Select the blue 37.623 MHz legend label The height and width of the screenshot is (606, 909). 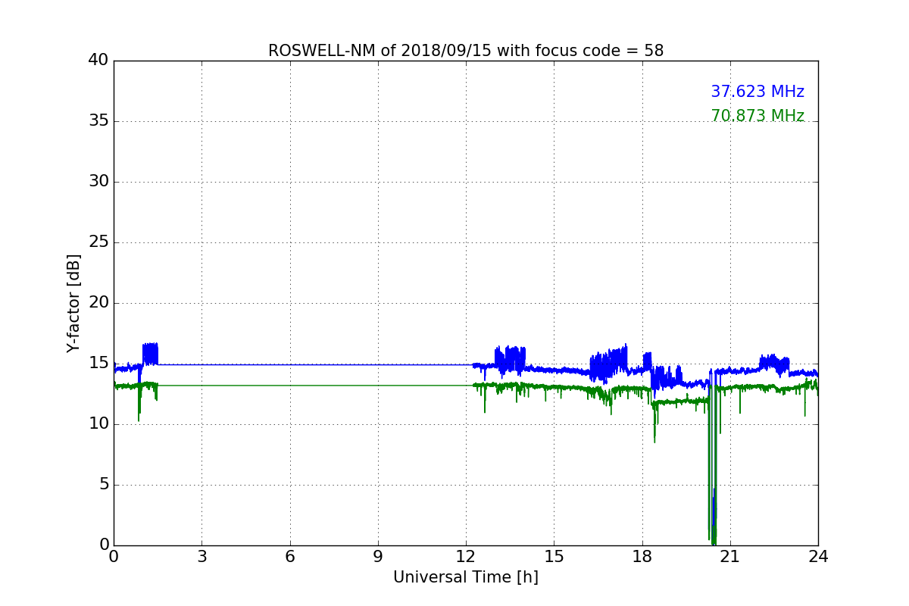(757, 92)
